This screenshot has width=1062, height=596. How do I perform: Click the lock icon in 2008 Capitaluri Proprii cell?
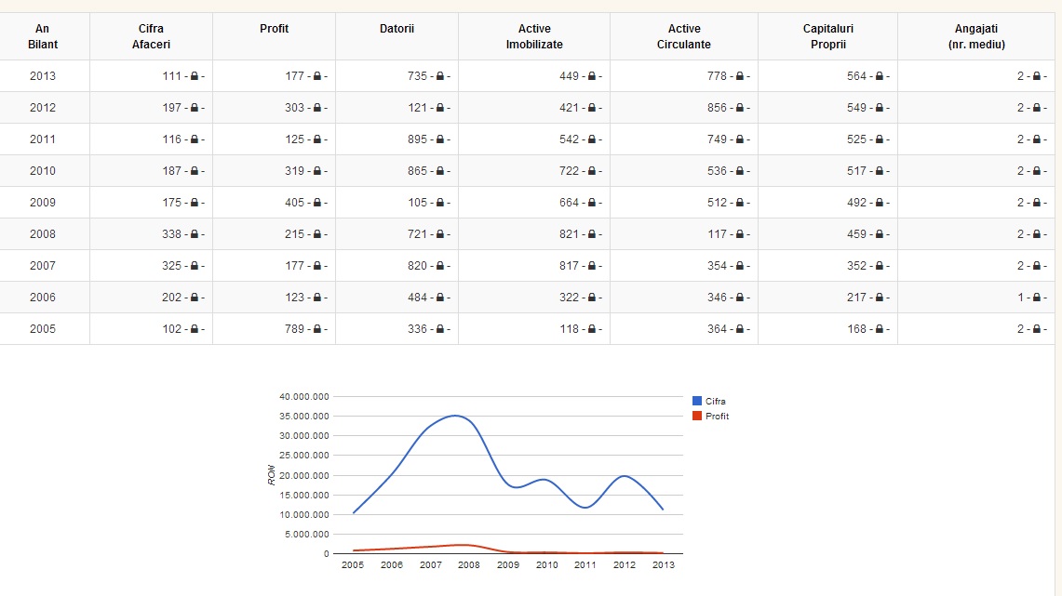point(879,234)
